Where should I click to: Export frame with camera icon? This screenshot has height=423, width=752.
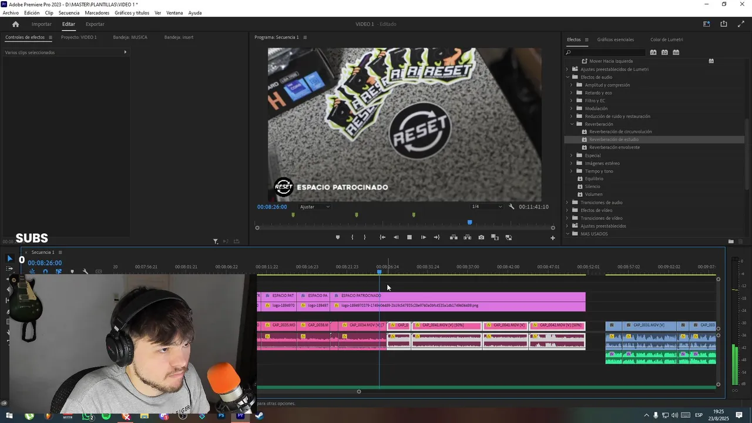point(481,237)
